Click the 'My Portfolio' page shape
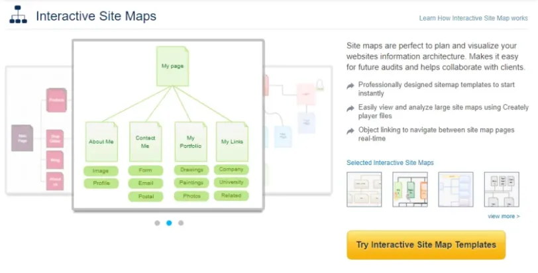The width and height of the screenshot is (538, 273). pyautogui.click(x=190, y=141)
